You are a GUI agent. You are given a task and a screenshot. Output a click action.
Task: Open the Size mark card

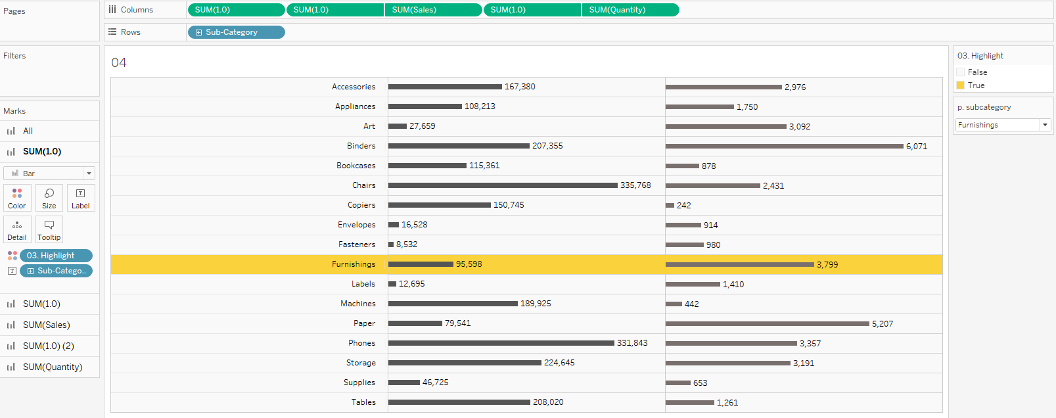[49, 198]
